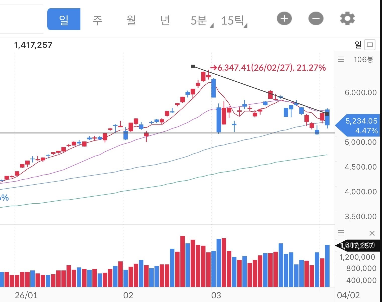
Task: Click the 1,417,257 volume marker tag
Action: pos(357,246)
